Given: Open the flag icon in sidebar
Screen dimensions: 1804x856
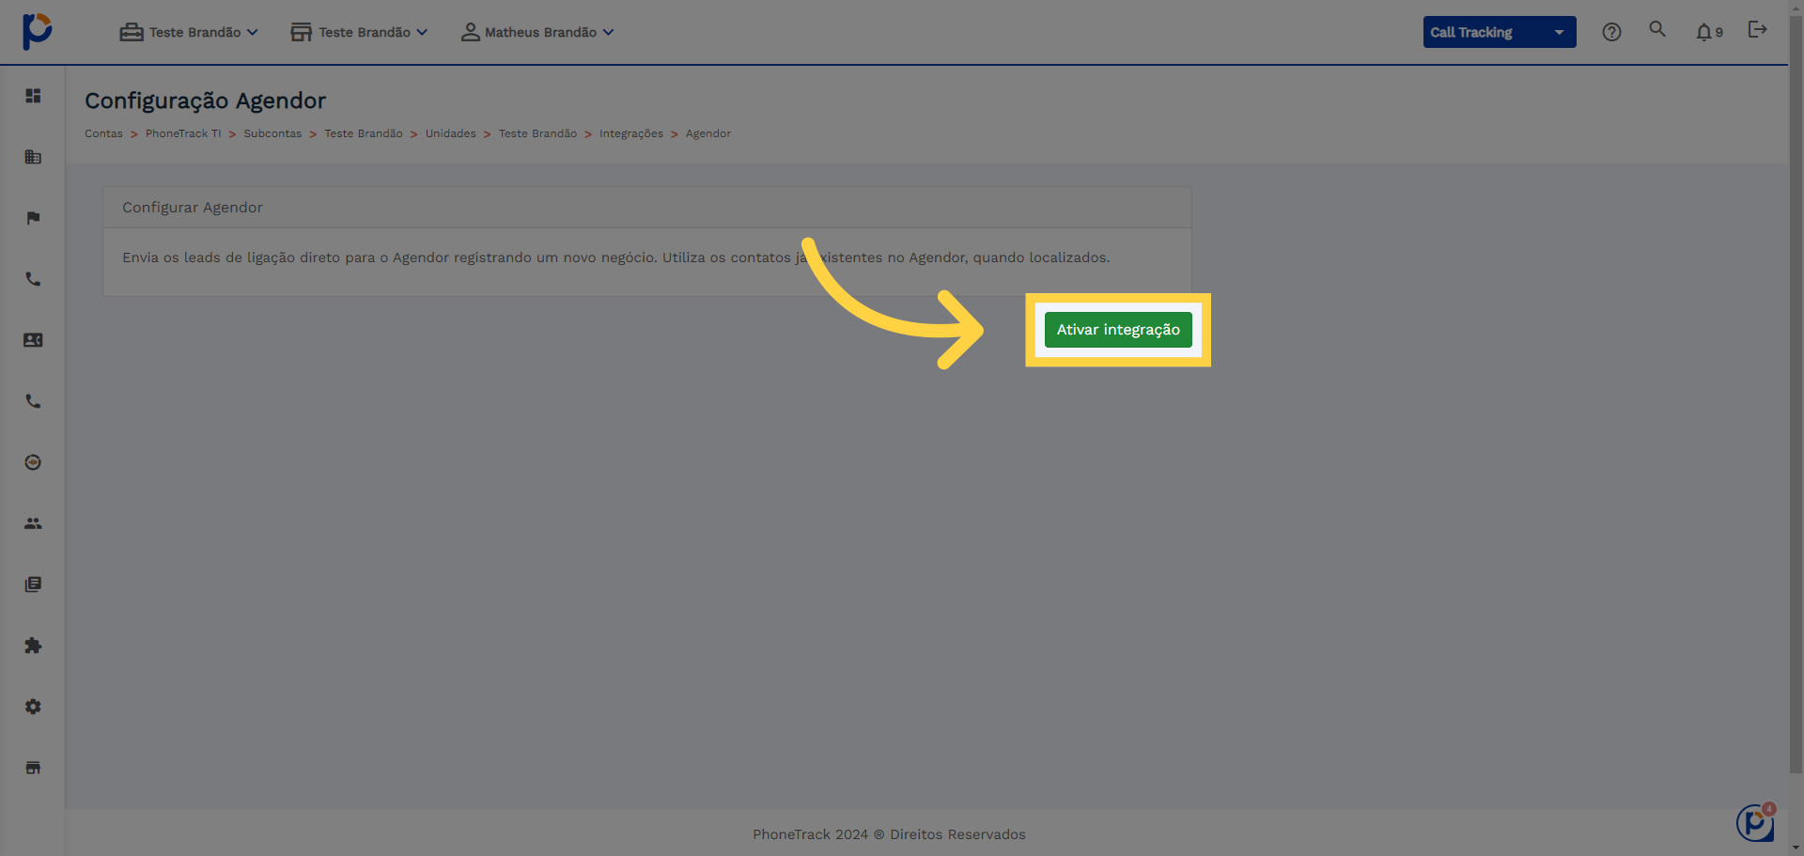Looking at the screenshot, I should pos(33,218).
